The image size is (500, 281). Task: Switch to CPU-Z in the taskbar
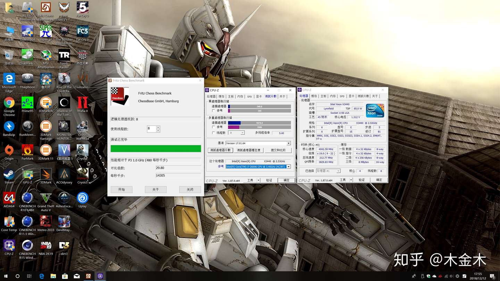coord(100,276)
